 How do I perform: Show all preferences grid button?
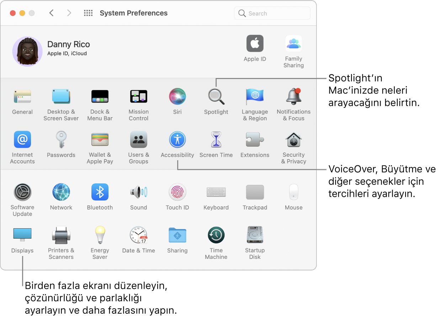[88, 13]
